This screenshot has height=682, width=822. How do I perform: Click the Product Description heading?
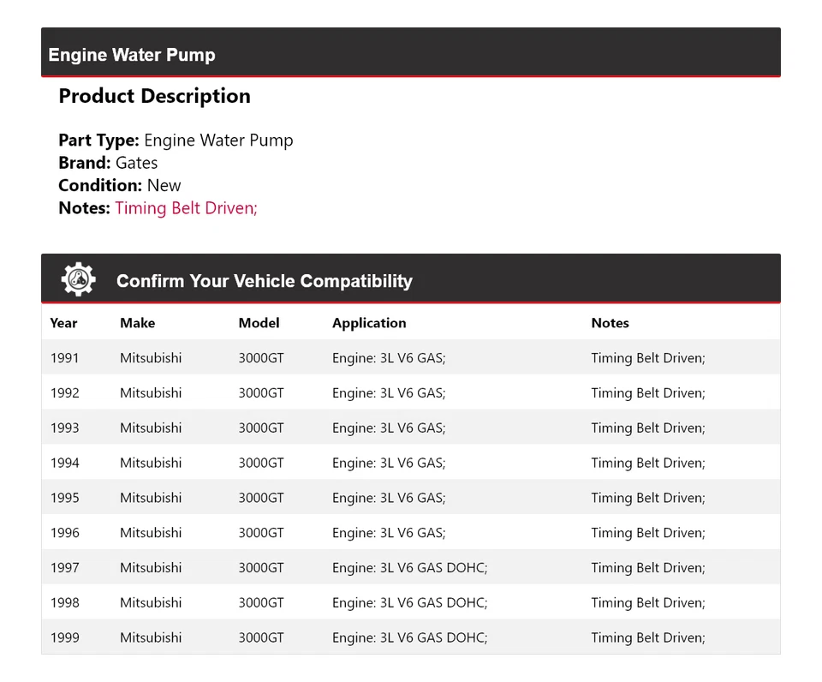[154, 96]
